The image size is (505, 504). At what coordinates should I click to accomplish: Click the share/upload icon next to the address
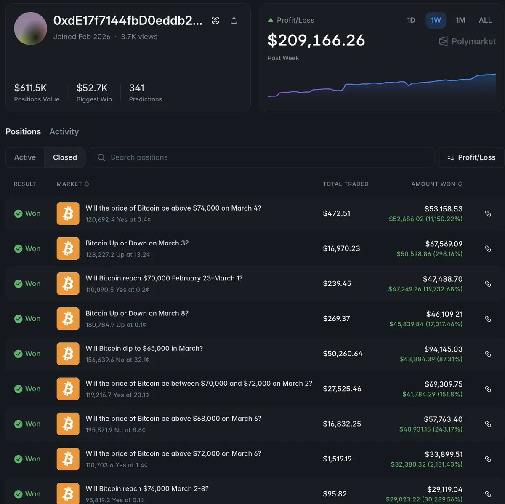234,20
